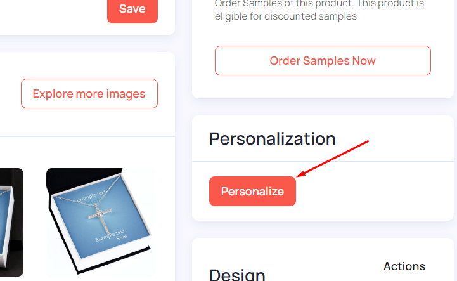Click the Personalize button

[x=252, y=191]
